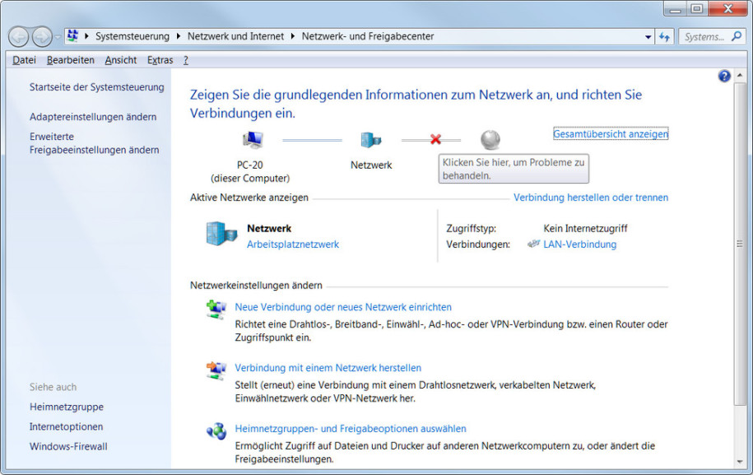This screenshot has height=475, width=753.
Task: Click the Arbeitsplatznetzwerk link
Action: pyautogui.click(x=293, y=244)
